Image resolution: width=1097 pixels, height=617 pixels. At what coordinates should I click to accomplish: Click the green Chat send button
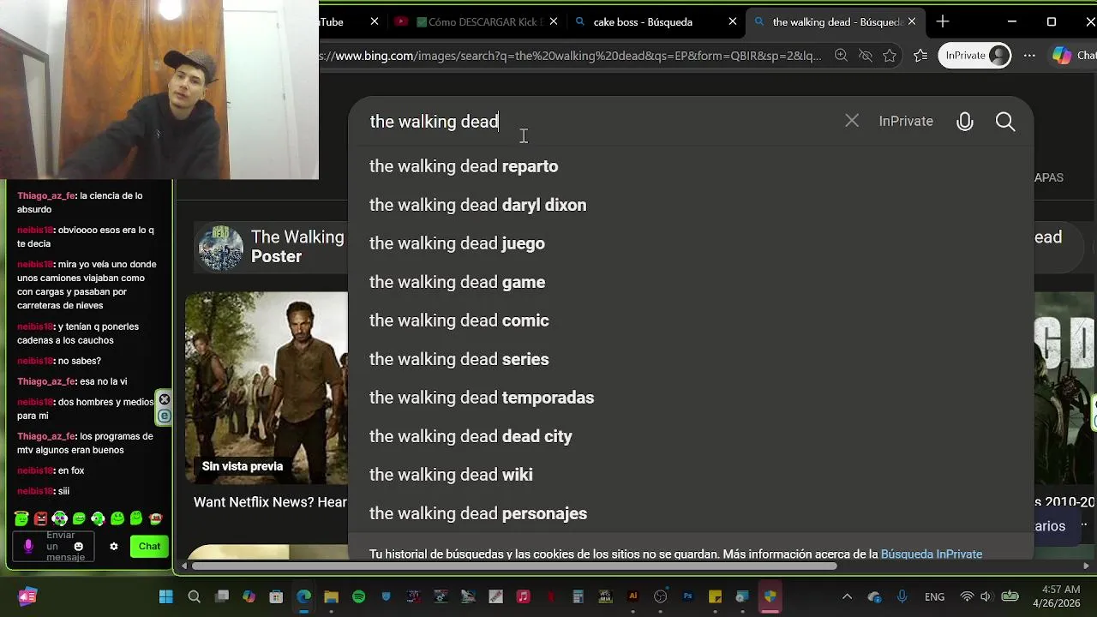tap(150, 546)
